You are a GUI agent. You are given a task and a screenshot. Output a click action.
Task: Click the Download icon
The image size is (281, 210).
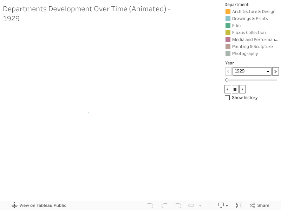tap(221, 205)
